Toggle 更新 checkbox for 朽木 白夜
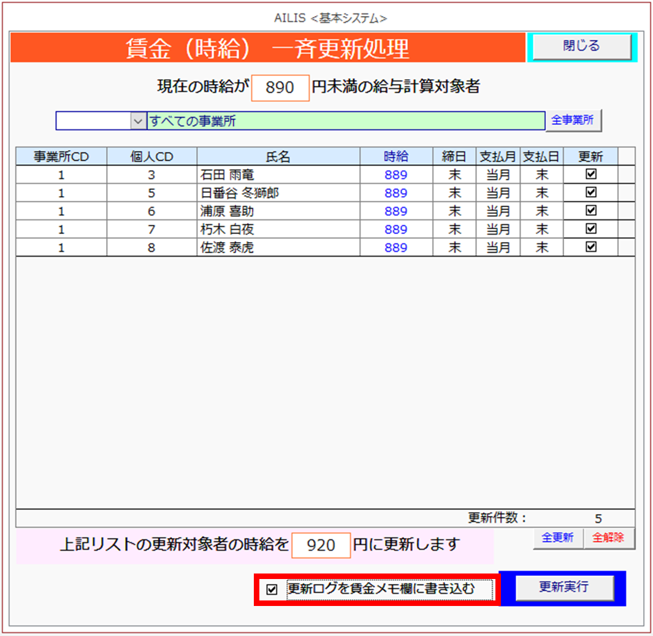This screenshot has width=653, height=636. (591, 229)
